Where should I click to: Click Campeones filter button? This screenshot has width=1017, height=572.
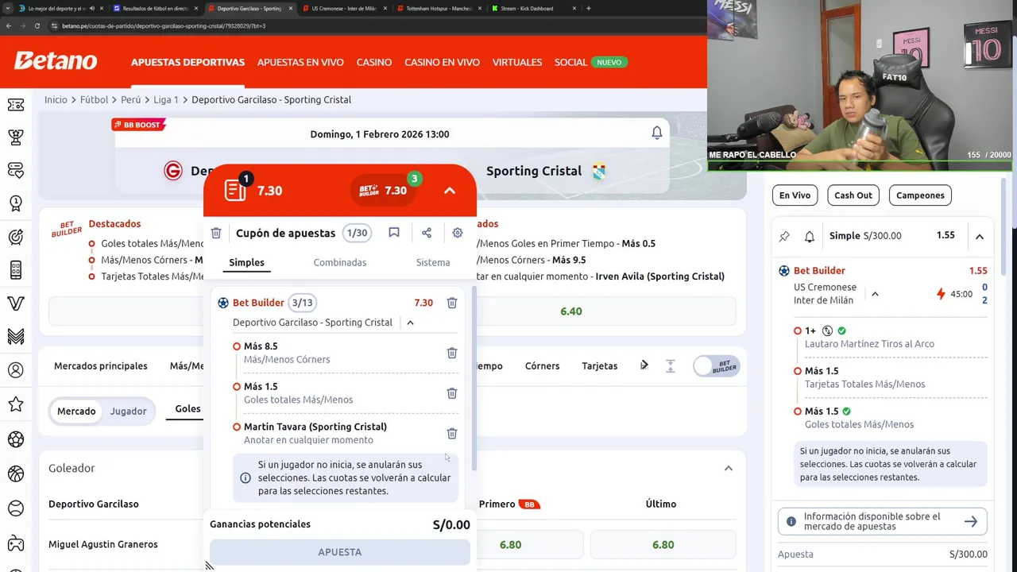point(920,195)
